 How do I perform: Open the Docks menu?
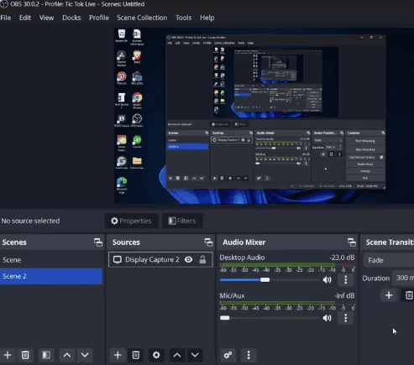(71, 18)
